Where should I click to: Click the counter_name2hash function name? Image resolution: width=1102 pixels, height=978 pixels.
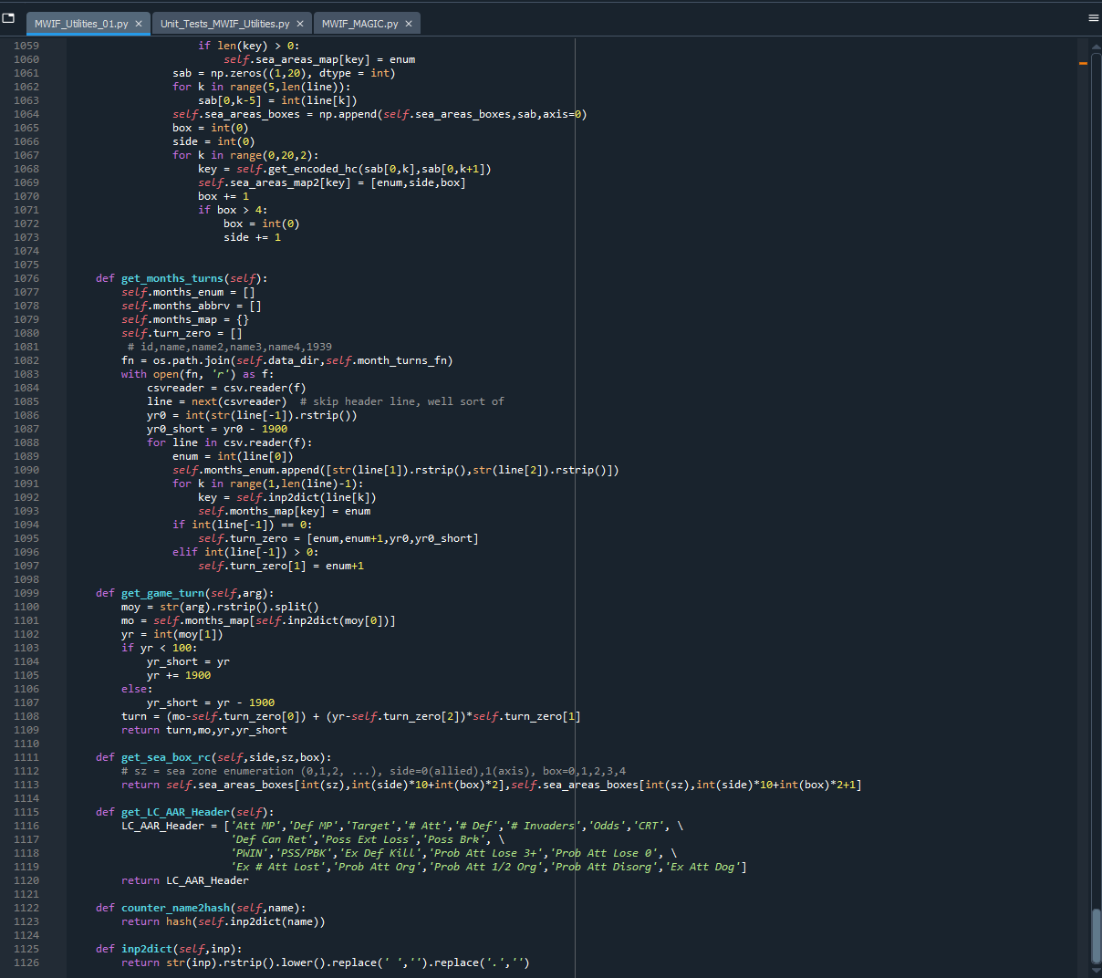[x=175, y=908]
